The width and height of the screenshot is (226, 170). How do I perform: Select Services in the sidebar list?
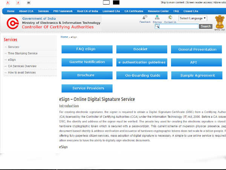14,47
